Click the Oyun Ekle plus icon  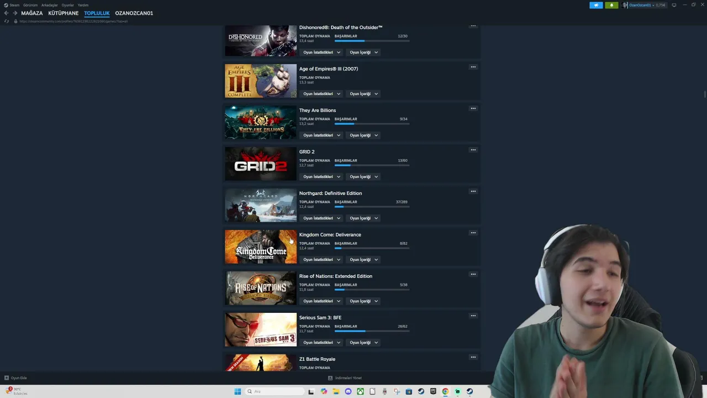pyautogui.click(x=7, y=378)
